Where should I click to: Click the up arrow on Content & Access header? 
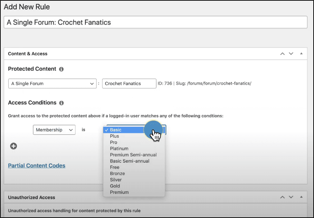tap(282, 53)
